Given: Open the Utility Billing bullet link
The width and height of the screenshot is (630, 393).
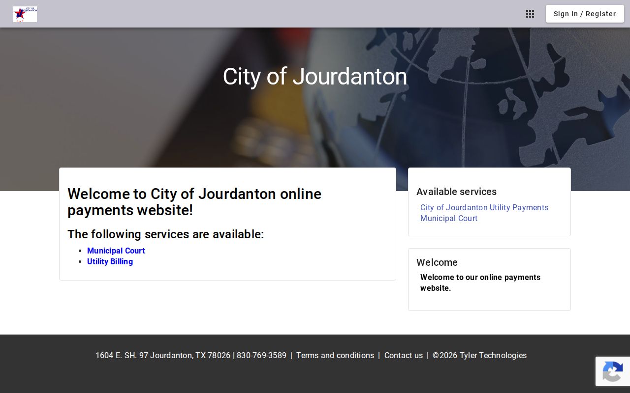Looking at the screenshot, I should [110, 261].
